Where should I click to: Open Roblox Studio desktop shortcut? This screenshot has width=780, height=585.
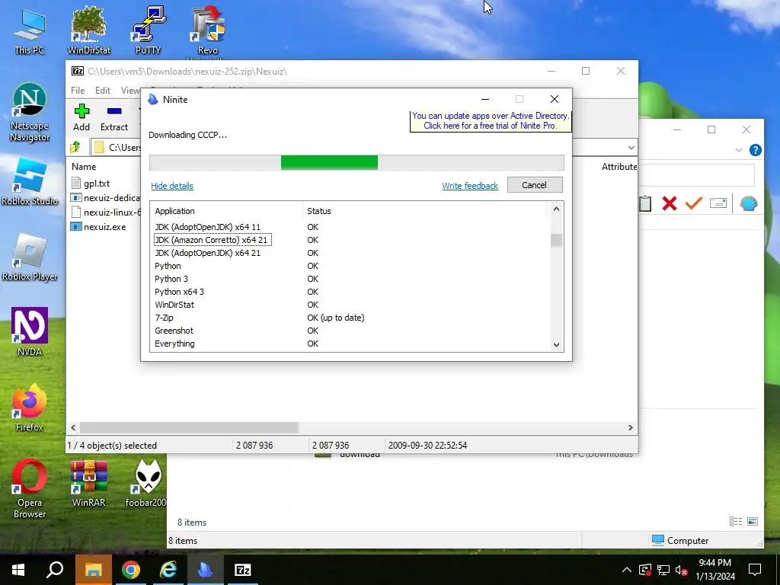point(30,183)
